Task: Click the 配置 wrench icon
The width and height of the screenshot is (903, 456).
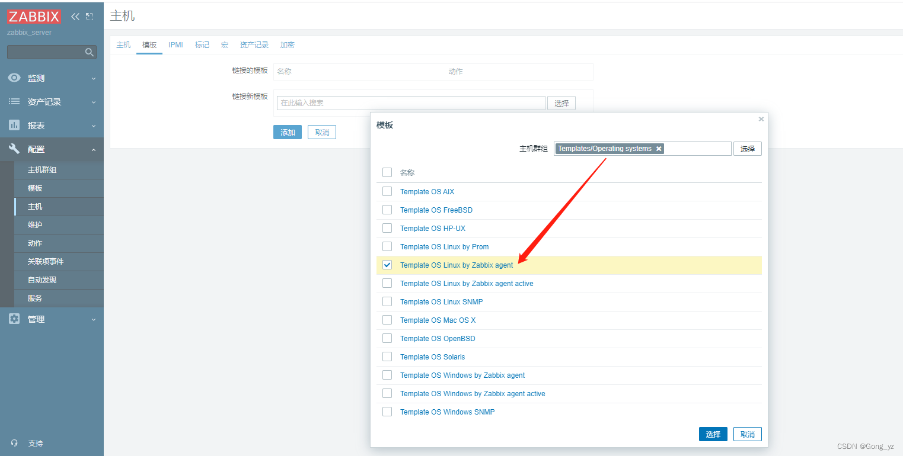Action: click(x=14, y=149)
